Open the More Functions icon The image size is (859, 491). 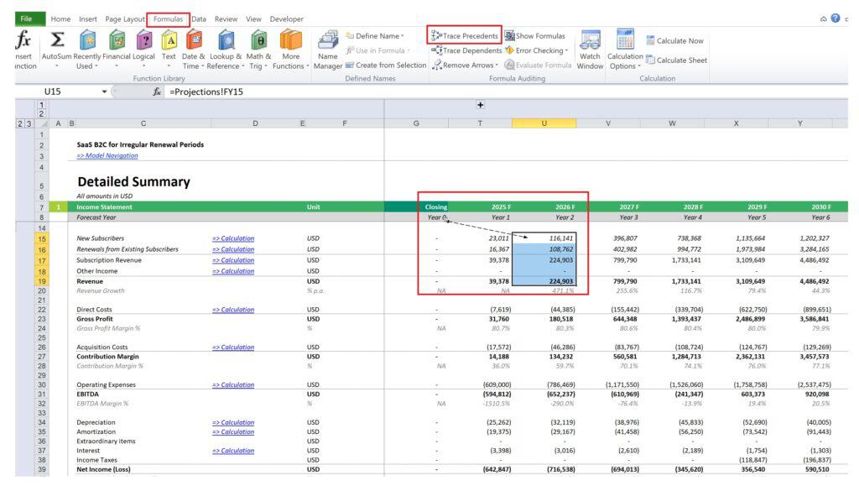click(x=291, y=40)
